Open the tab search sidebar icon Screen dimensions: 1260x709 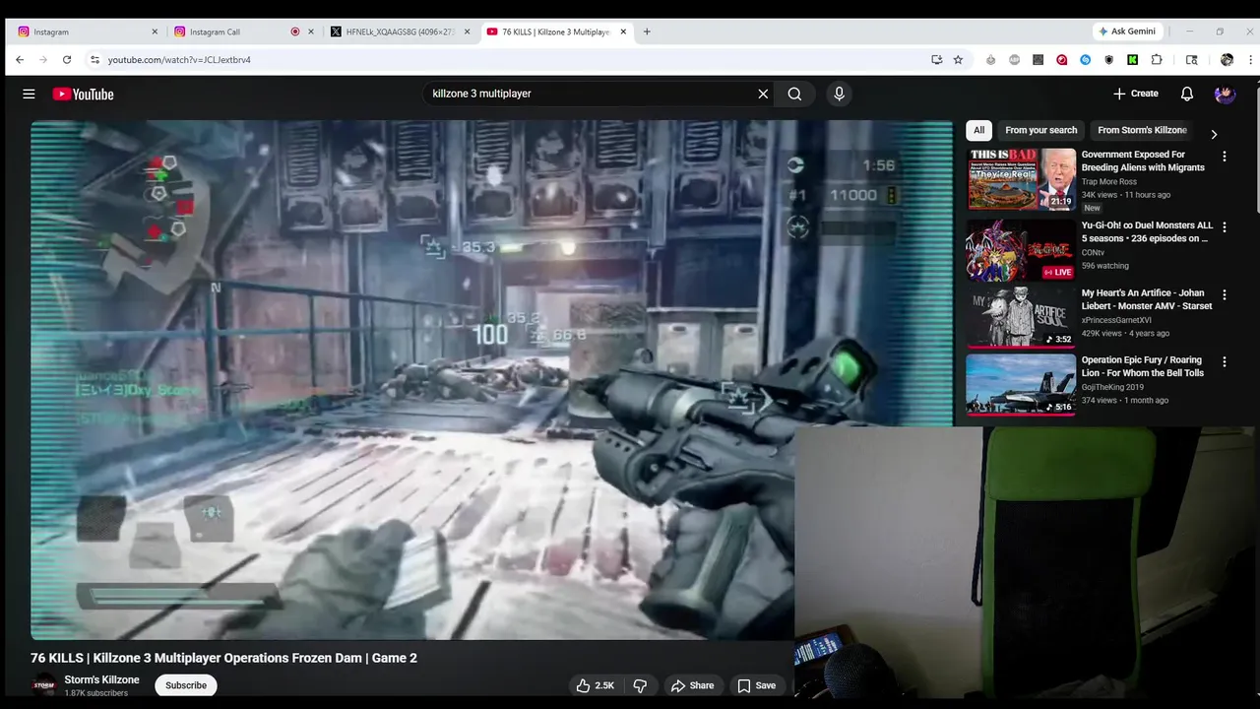coord(1192,60)
